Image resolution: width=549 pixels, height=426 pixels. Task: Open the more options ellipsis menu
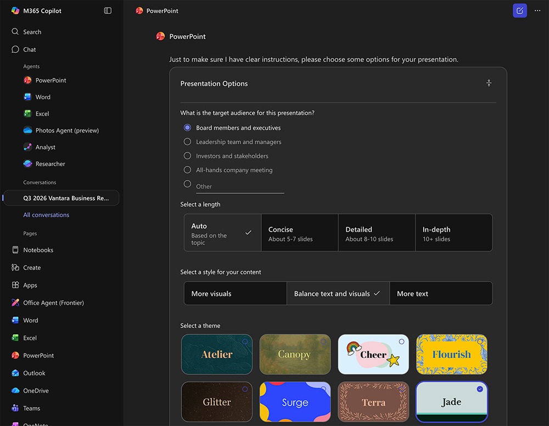coord(537,10)
